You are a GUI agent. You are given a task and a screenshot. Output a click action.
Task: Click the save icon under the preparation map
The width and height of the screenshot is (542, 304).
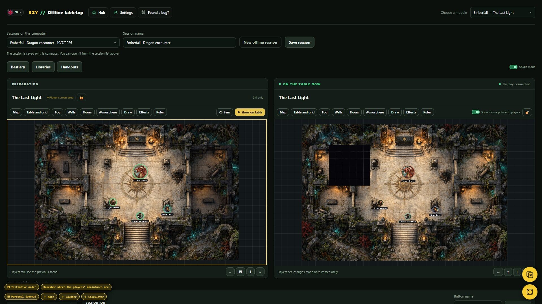click(x=240, y=272)
